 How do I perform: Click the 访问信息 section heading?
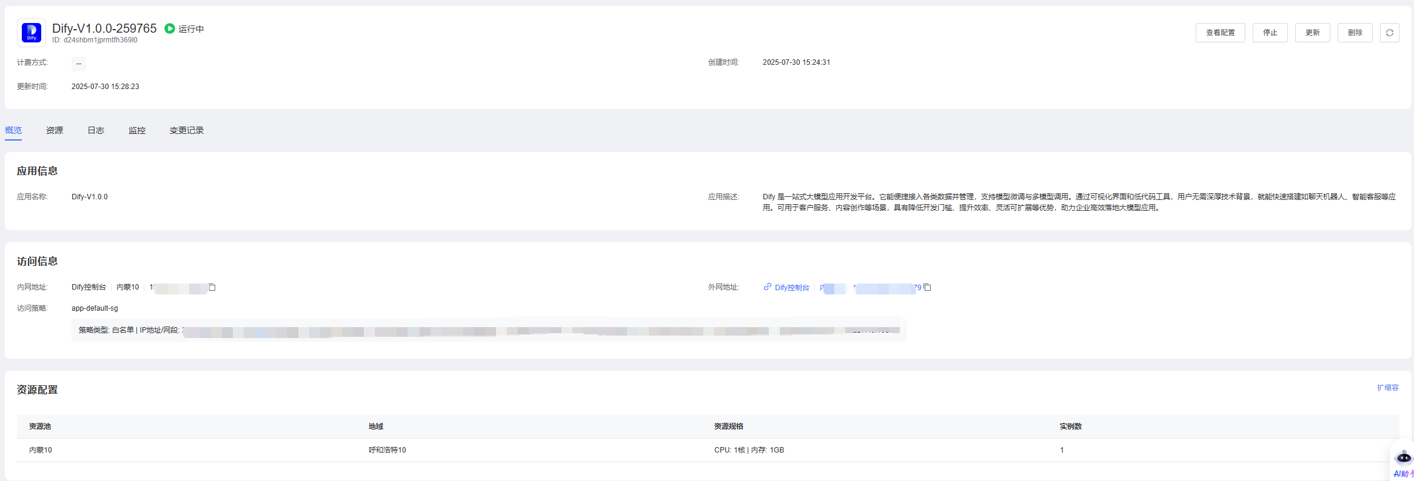coord(37,261)
